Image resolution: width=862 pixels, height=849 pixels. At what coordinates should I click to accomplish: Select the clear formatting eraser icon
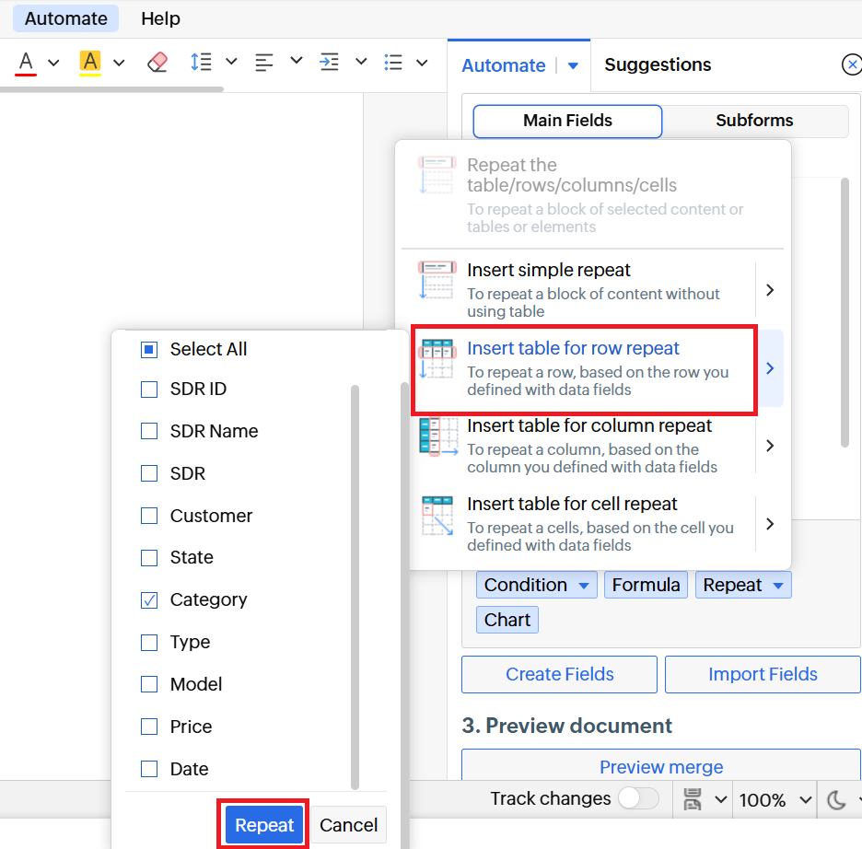pyautogui.click(x=157, y=63)
